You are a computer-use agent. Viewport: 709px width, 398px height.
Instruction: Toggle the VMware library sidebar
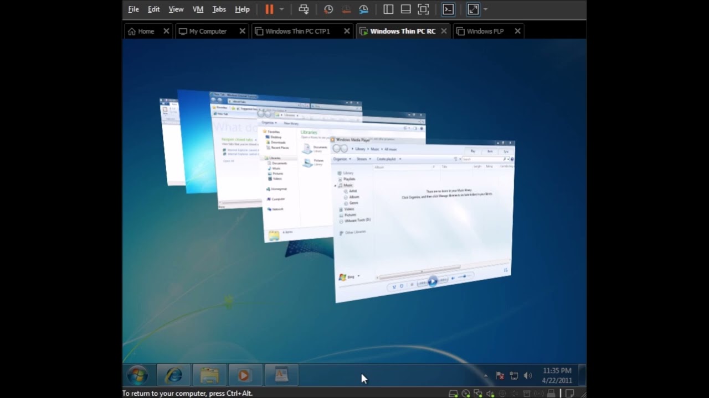pos(388,9)
